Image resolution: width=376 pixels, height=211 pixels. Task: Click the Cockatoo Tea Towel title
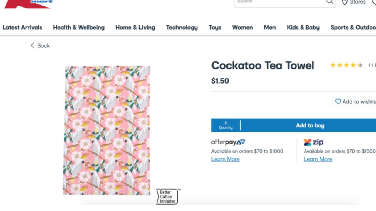pyautogui.click(x=263, y=65)
